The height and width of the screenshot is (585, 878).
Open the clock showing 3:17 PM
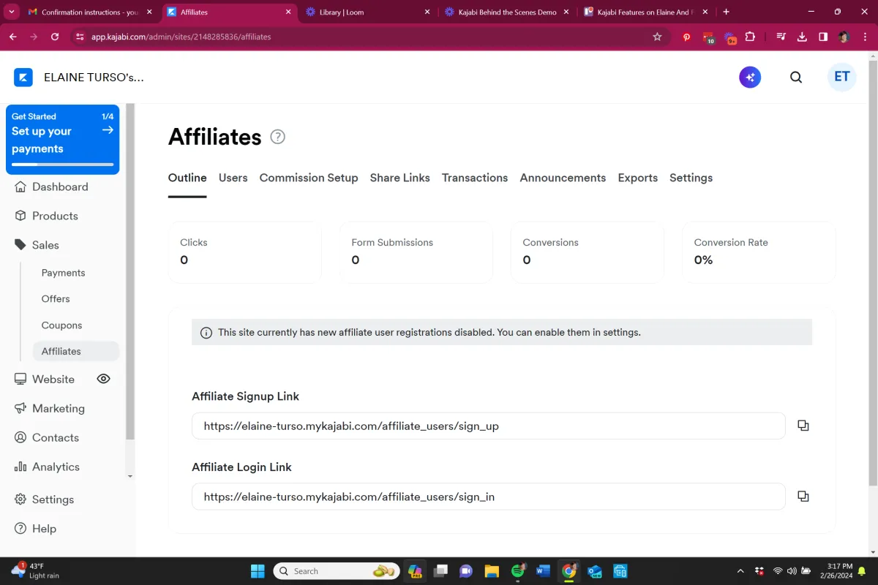click(x=838, y=571)
